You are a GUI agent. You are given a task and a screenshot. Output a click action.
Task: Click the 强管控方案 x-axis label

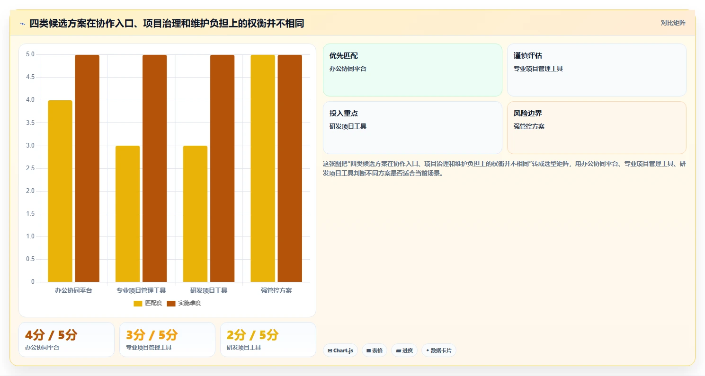277,290
